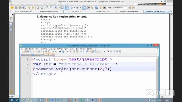Open the Windows Start button on taskbar
This screenshot has width=182, height=102.
(x=12, y=100)
